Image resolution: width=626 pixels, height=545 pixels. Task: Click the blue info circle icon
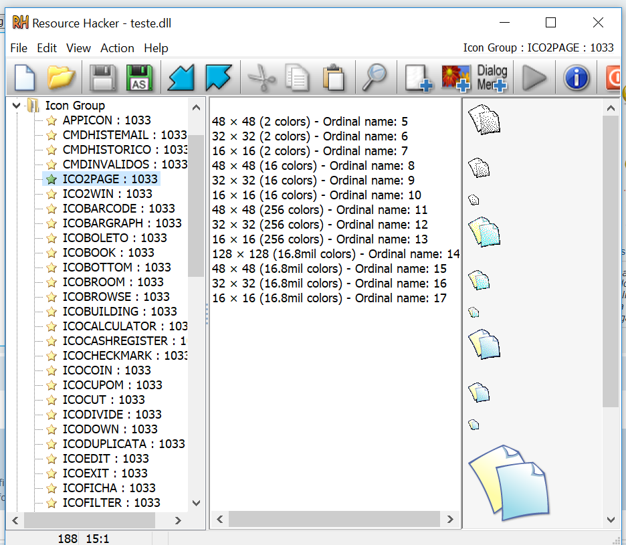[576, 78]
